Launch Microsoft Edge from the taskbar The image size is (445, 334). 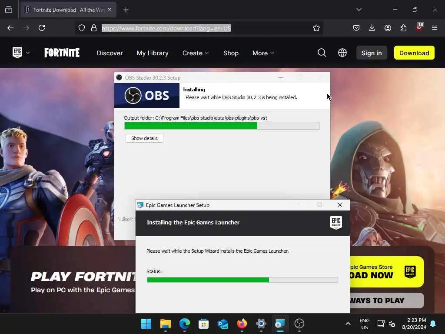pyautogui.click(x=184, y=324)
